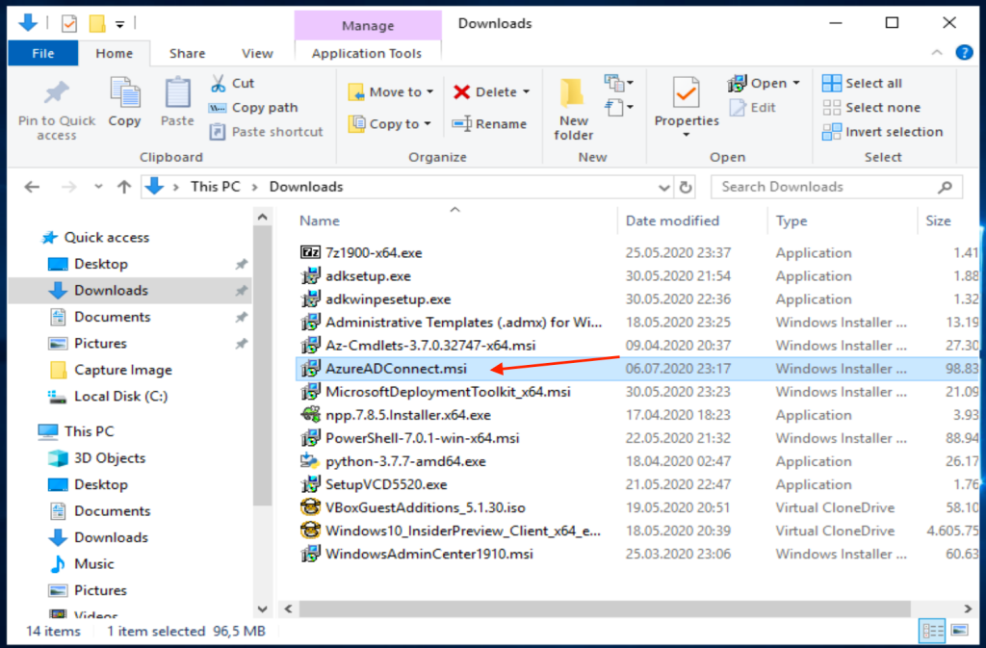Click the python-3.7.7-amd64.exe icon
This screenshot has width=986, height=648.
tap(311, 461)
